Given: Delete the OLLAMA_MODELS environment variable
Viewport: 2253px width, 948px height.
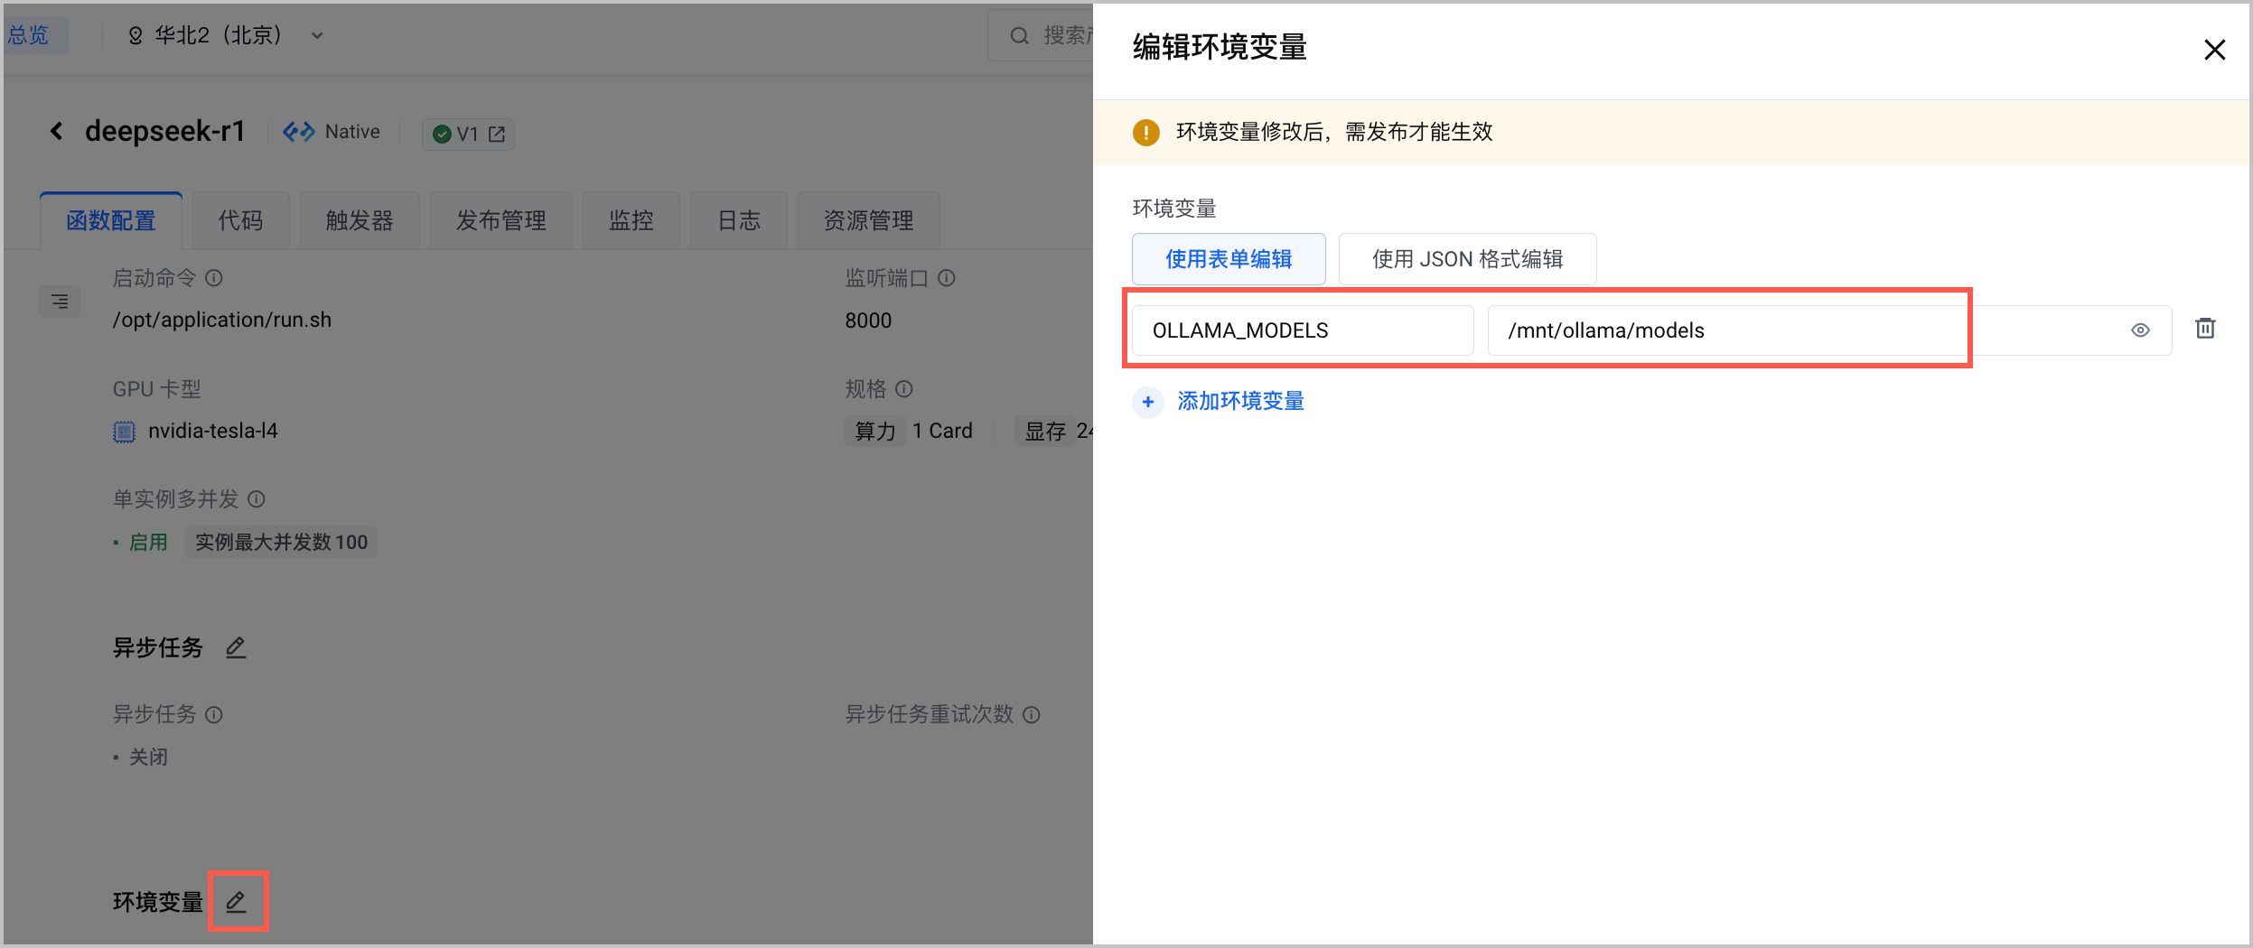Looking at the screenshot, I should (2205, 329).
